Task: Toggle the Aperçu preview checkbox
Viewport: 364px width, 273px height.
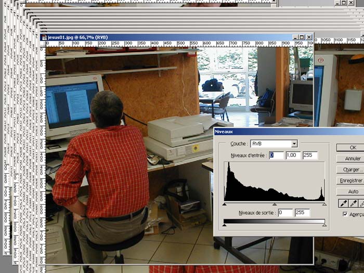Action: 345,214
